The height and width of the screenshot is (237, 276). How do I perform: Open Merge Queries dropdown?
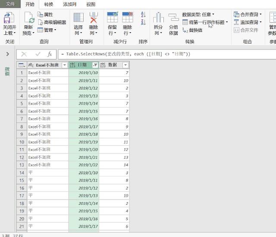click(x=248, y=14)
